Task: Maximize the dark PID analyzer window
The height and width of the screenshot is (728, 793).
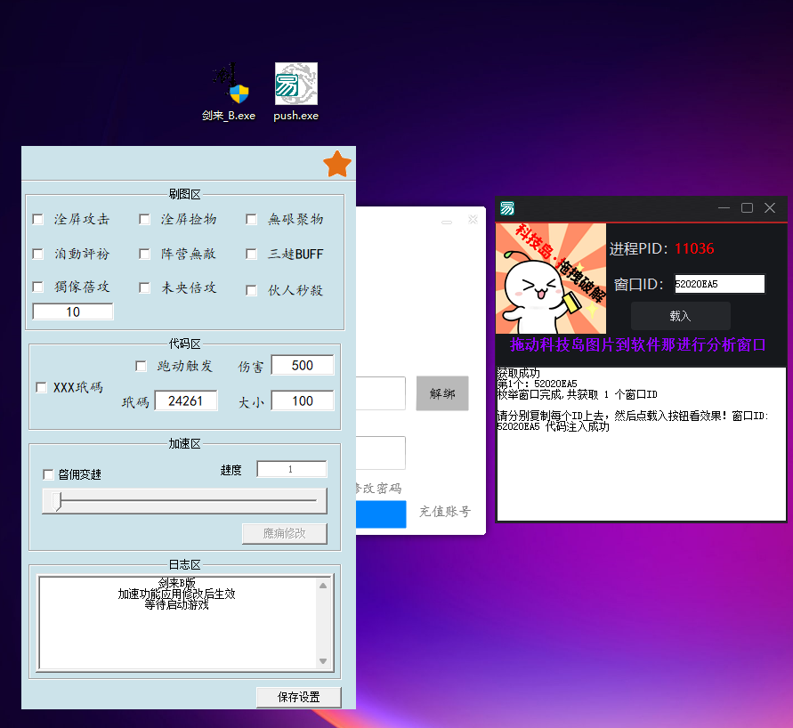Action: pos(747,208)
